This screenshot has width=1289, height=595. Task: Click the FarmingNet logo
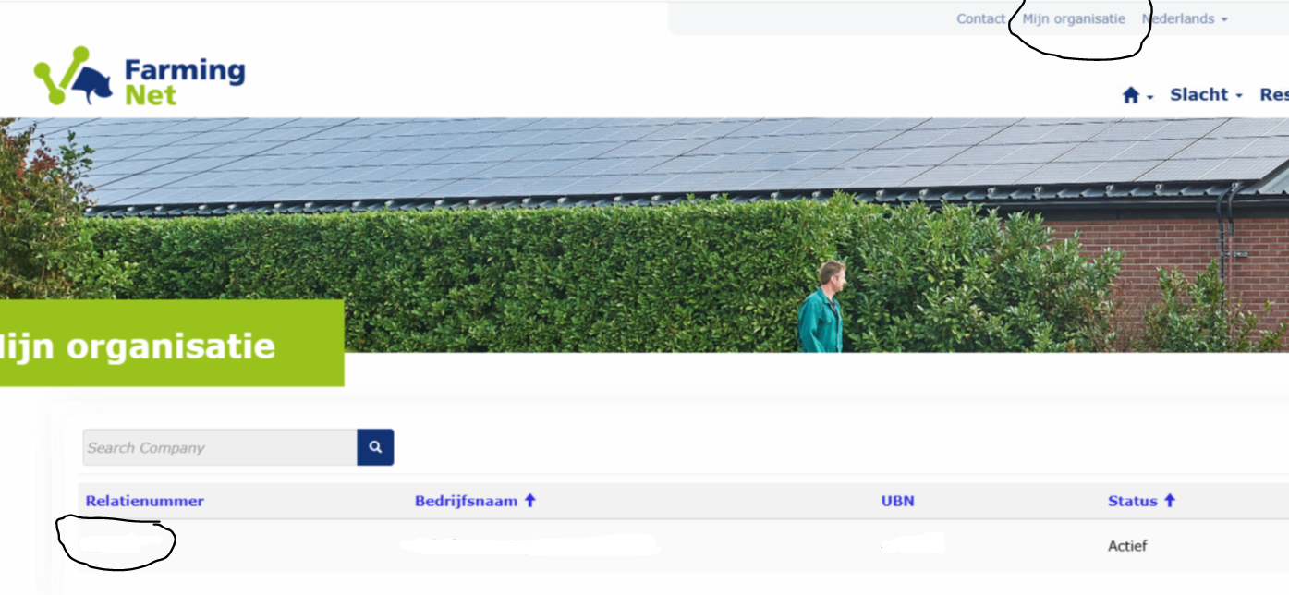[x=140, y=79]
